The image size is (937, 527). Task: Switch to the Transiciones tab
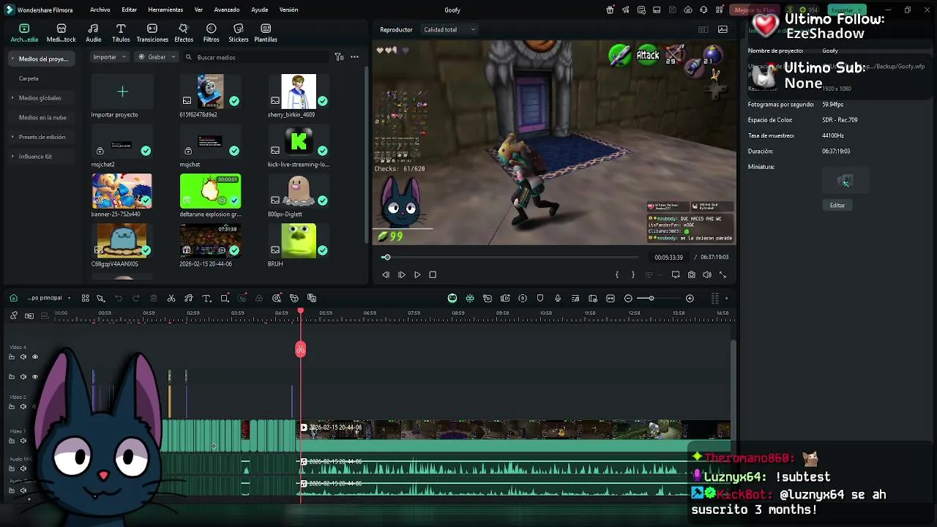coord(152,33)
